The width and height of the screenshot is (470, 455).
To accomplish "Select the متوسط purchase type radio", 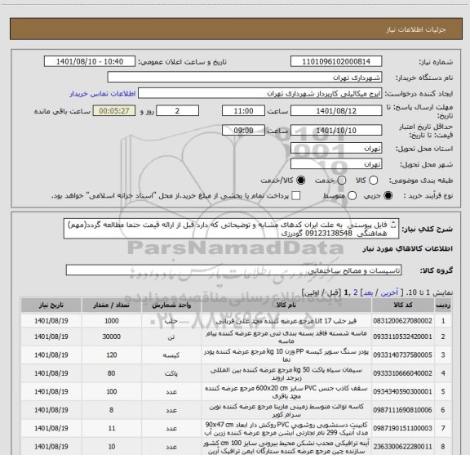I will 352,196.
